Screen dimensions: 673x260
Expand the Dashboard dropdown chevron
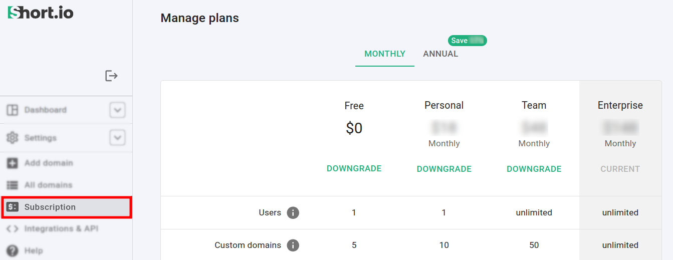pyautogui.click(x=117, y=110)
